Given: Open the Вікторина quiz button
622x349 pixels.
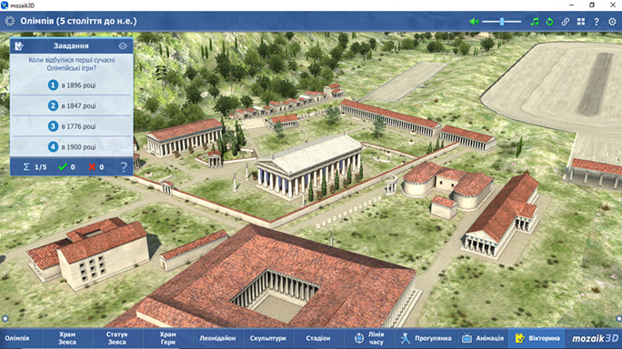Looking at the screenshot, I should coord(537,338).
